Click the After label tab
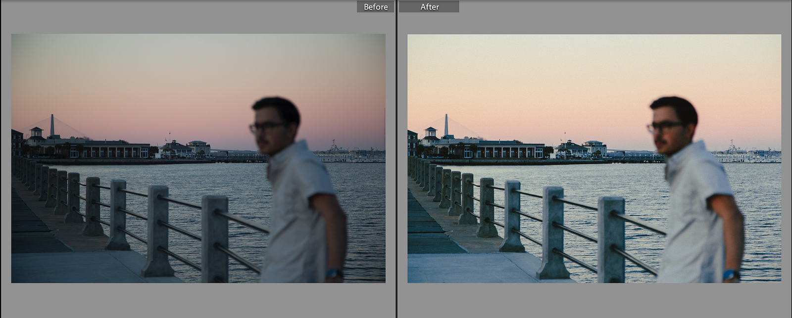792x318 pixels. click(x=429, y=6)
